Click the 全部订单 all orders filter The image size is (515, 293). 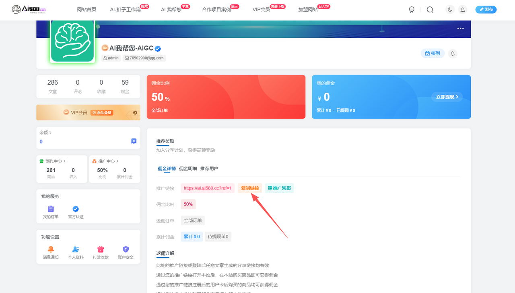(192, 220)
